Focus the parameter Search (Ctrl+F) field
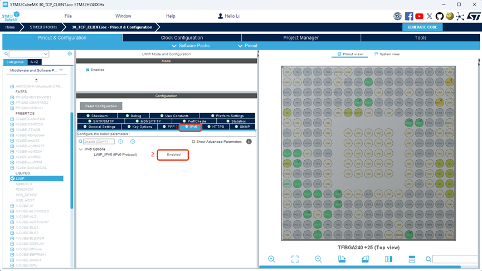This screenshot has width=482, height=271. point(99,142)
